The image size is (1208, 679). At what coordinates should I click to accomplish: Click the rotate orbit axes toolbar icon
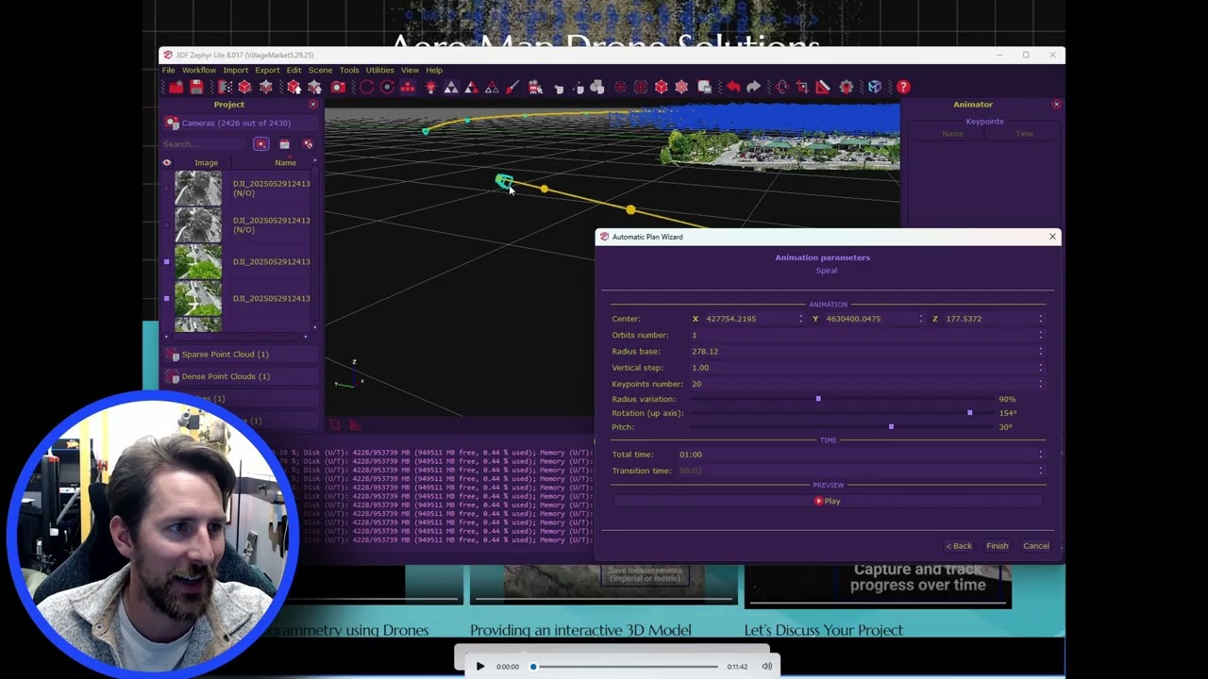(781, 87)
